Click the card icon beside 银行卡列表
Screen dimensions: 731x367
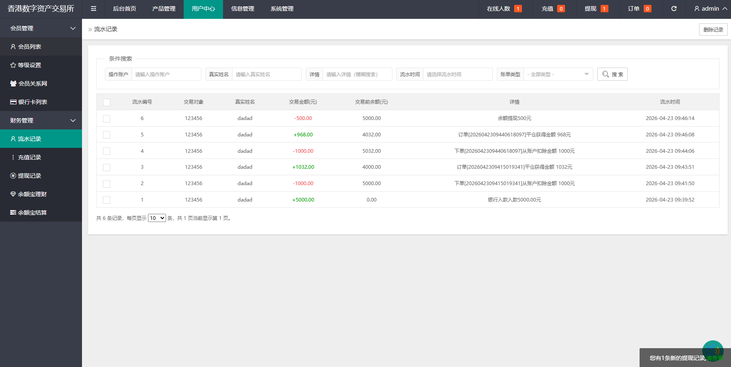click(x=13, y=102)
